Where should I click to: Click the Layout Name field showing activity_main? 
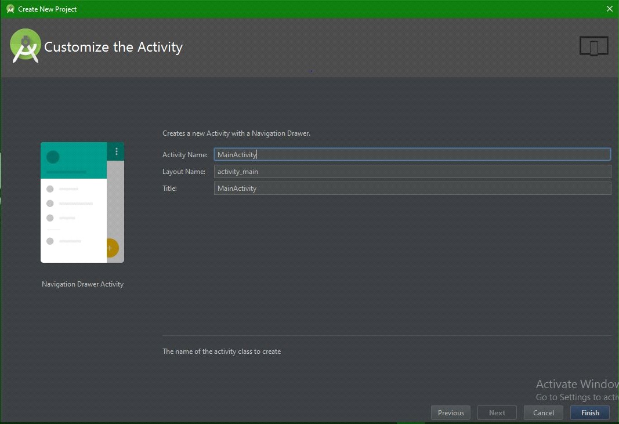pos(412,171)
